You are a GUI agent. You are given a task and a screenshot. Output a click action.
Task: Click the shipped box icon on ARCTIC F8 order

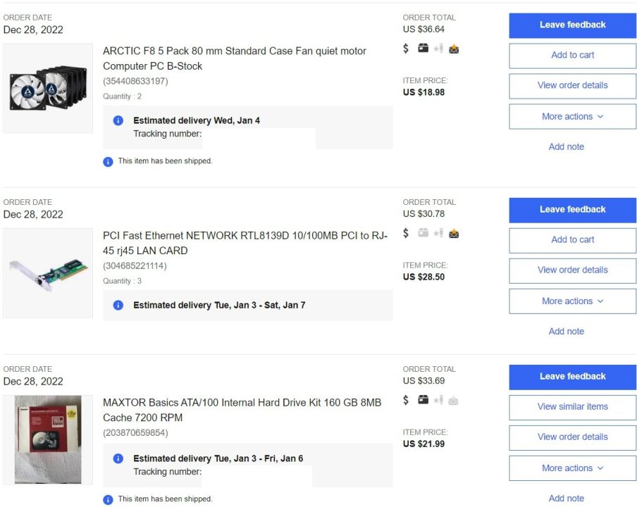tap(423, 49)
